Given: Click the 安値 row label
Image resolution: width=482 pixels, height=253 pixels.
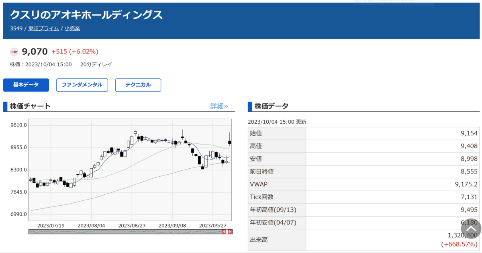Looking at the screenshot, I should click(x=256, y=159).
